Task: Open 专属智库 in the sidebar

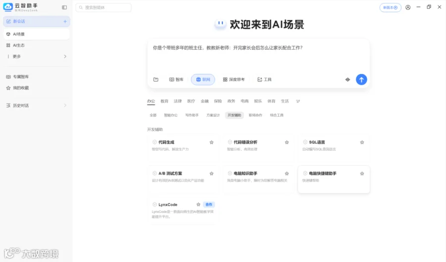Action: pos(36,76)
